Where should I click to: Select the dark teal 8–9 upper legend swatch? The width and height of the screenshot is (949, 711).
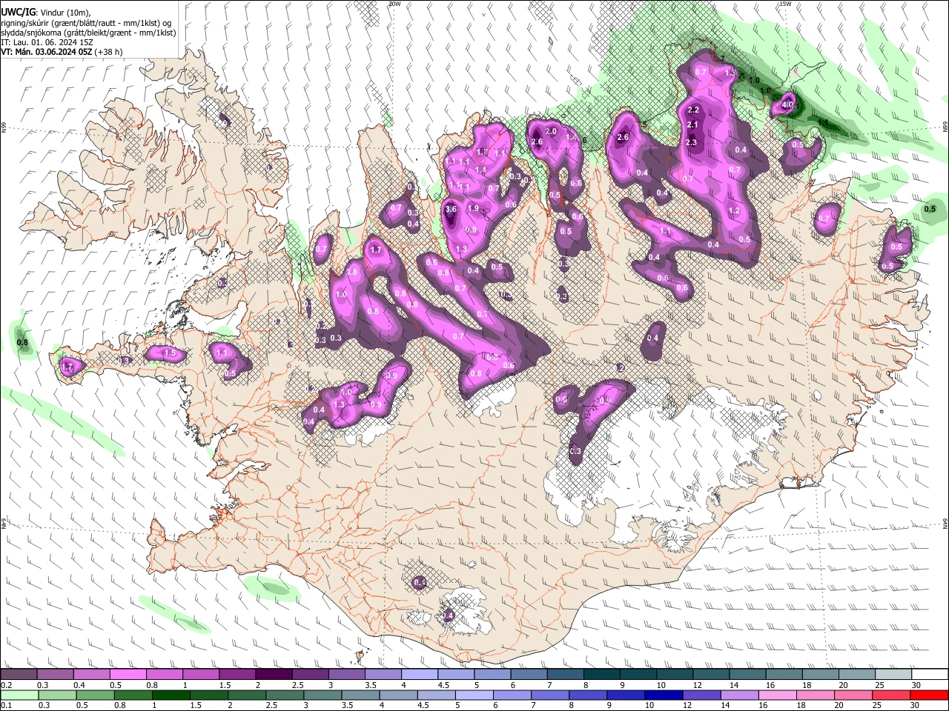pyautogui.click(x=601, y=675)
